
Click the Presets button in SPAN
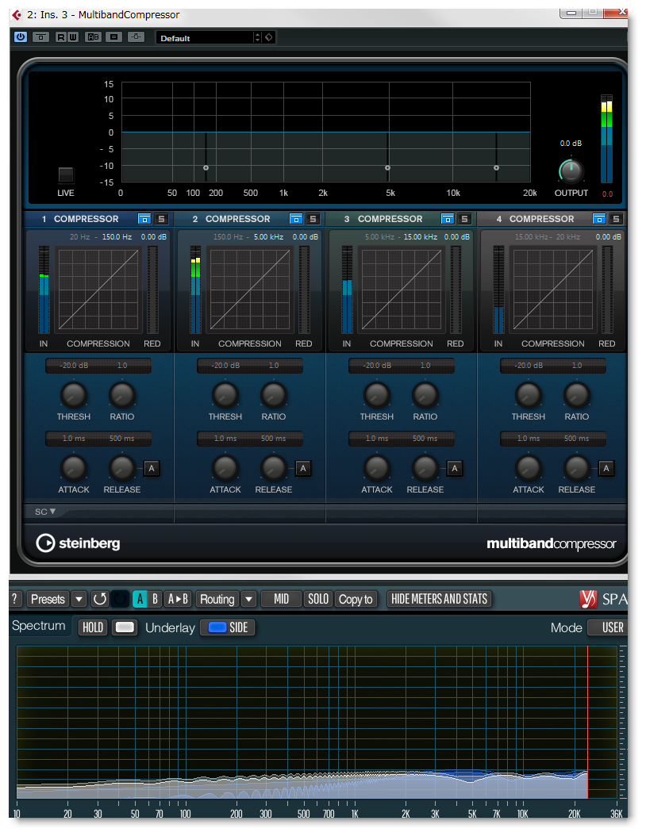48,599
